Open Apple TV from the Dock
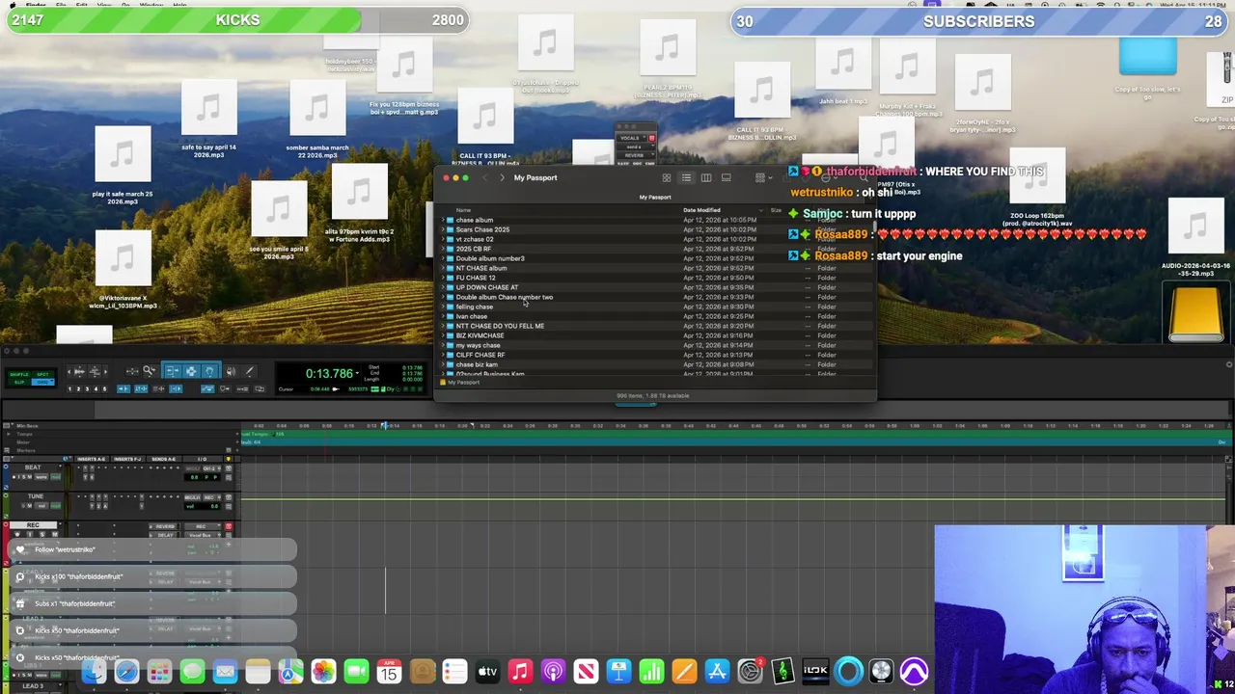This screenshot has height=694, width=1235. coord(487,672)
